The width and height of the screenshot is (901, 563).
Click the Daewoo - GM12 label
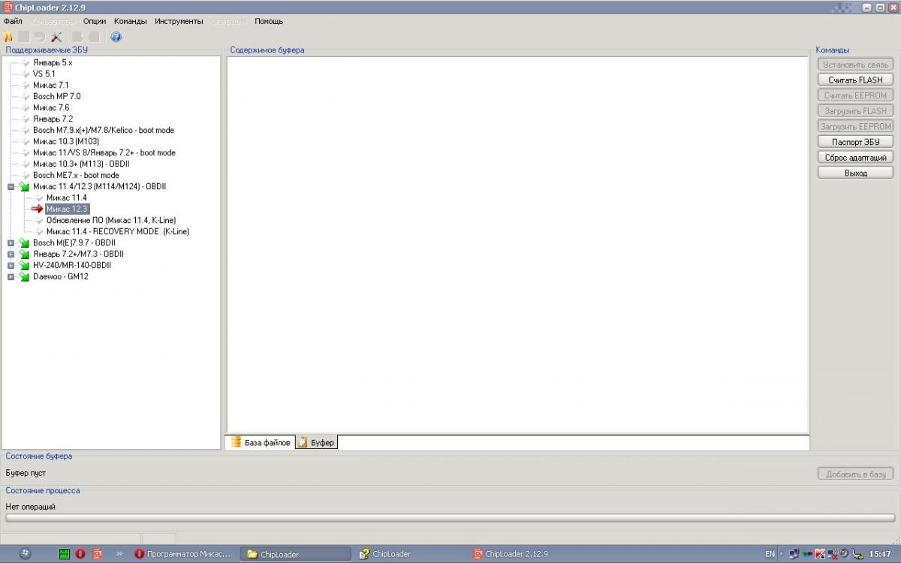[x=60, y=276]
